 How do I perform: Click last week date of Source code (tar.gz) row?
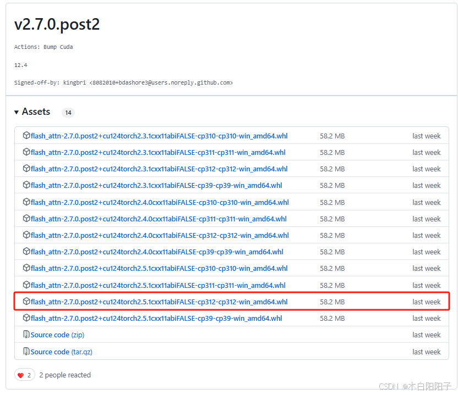(x=427, y=352)
